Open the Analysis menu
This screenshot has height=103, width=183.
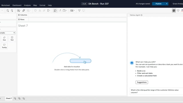[x=27, y=5]
